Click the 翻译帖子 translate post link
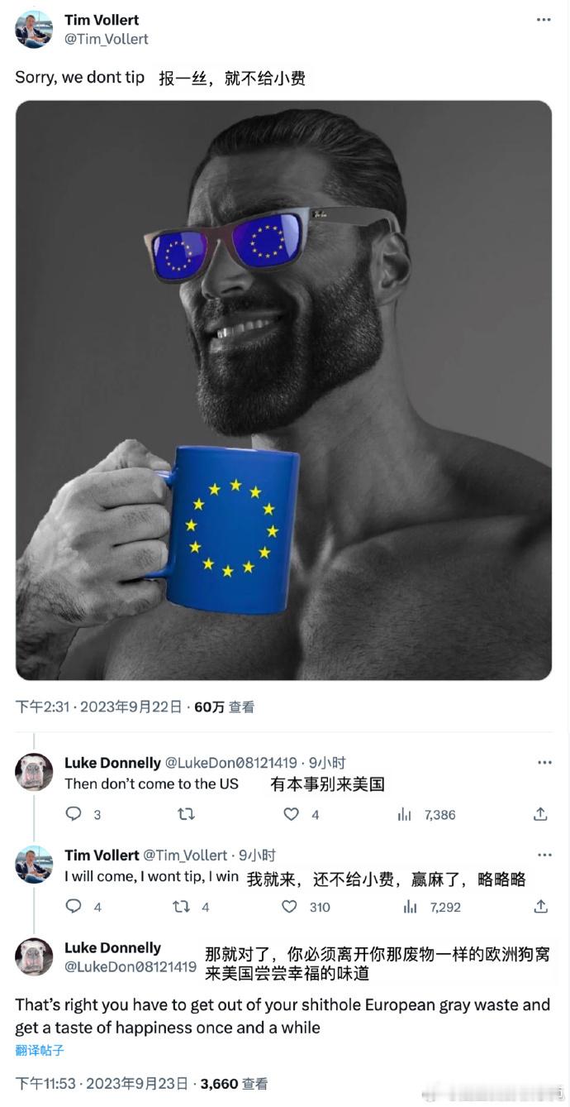Viewport: 570px width, 1107px height. (x=40, y=1051)
